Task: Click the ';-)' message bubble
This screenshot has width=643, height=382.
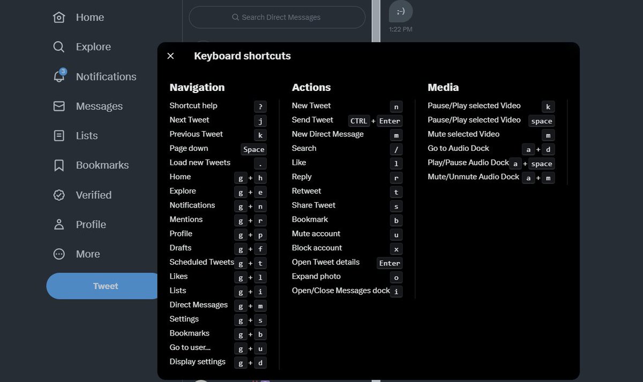Action: pos(401,11)
